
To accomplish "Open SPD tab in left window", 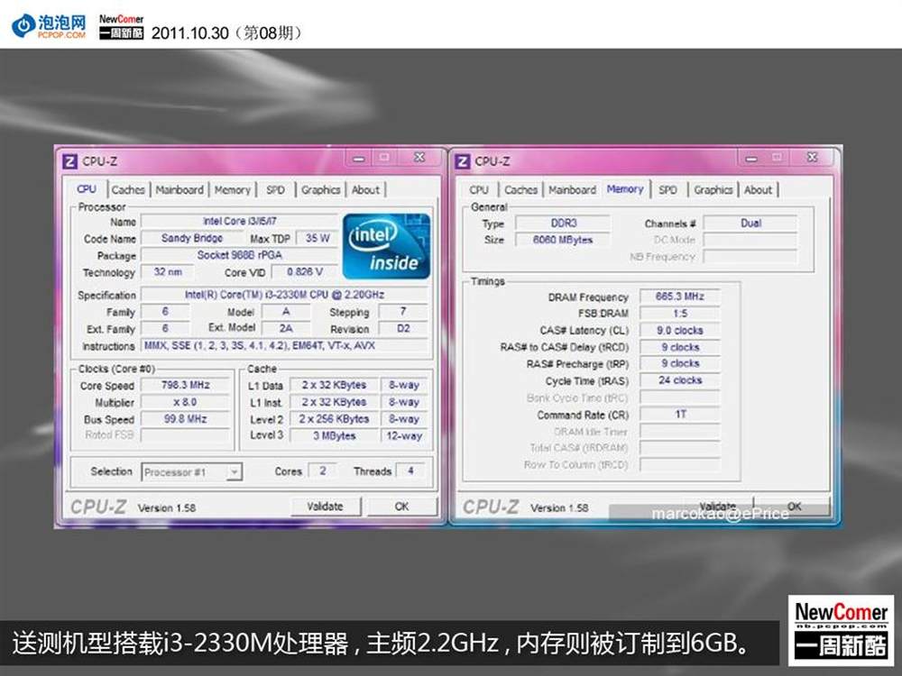I will pos(275,189).
